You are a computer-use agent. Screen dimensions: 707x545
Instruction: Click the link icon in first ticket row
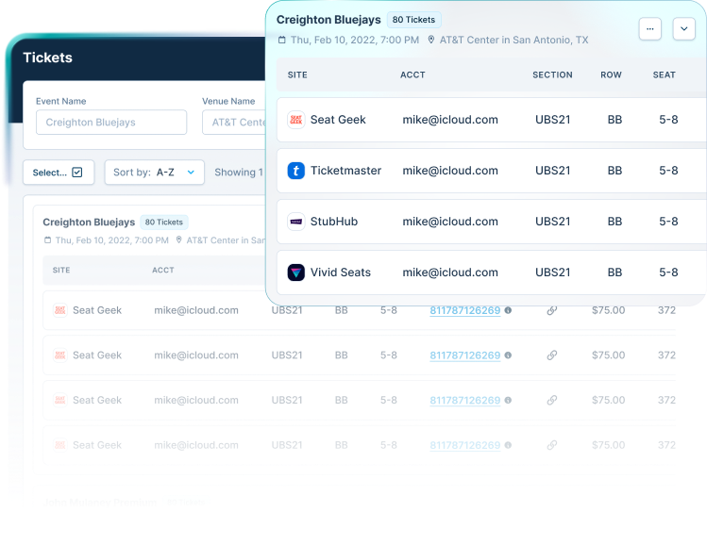(x=552, y=310)
